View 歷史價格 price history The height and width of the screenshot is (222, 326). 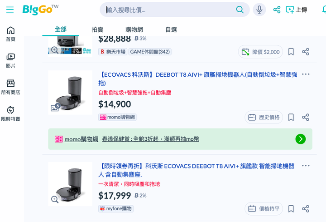[x=264, y=117]
